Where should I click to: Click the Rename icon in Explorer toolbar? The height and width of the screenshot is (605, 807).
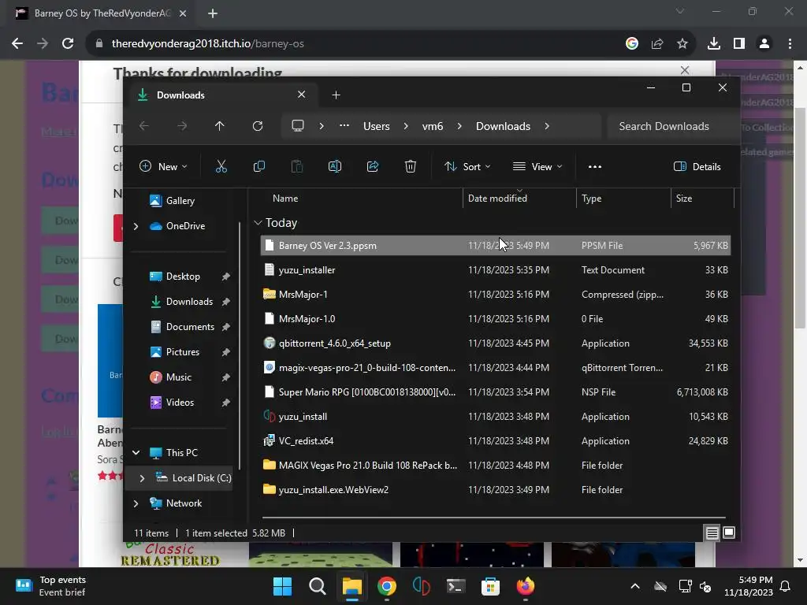click(334, 166)
